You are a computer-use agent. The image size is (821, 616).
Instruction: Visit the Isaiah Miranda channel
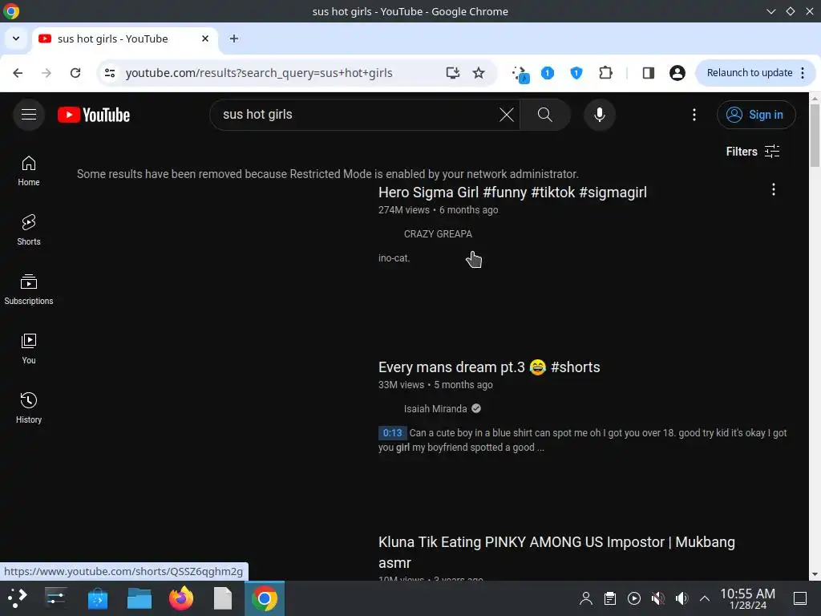click(x=435, y=408)
